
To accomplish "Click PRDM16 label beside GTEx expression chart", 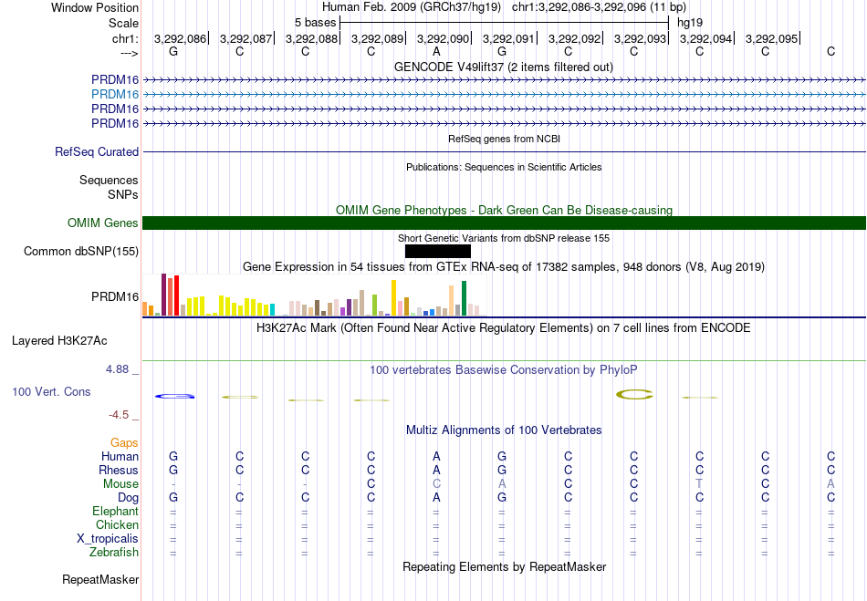I will tap(115, 296).
